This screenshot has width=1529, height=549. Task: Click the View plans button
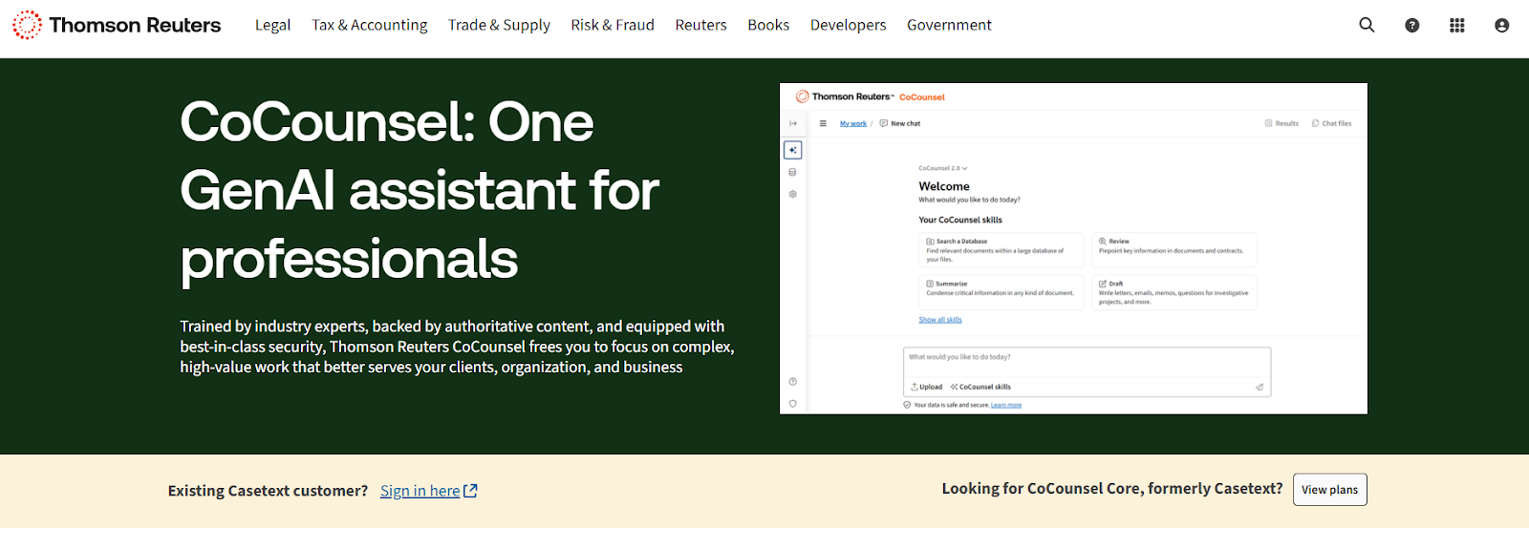click(x=1330, y=490)
